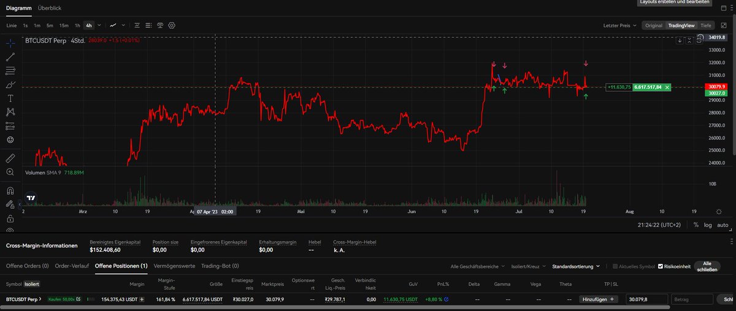Switch chart view to Original
The image size is (736, 311).
(x=653, y=26)
